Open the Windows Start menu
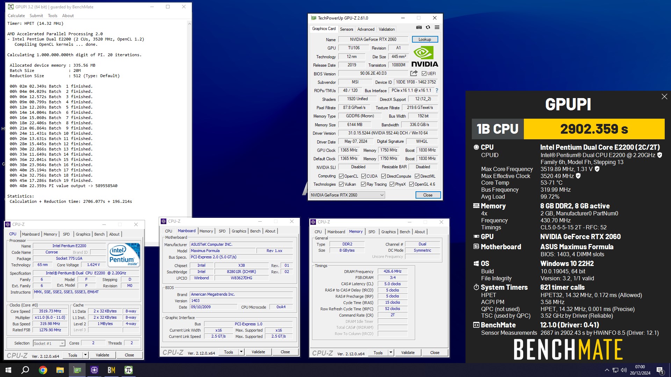 point(8,370)
